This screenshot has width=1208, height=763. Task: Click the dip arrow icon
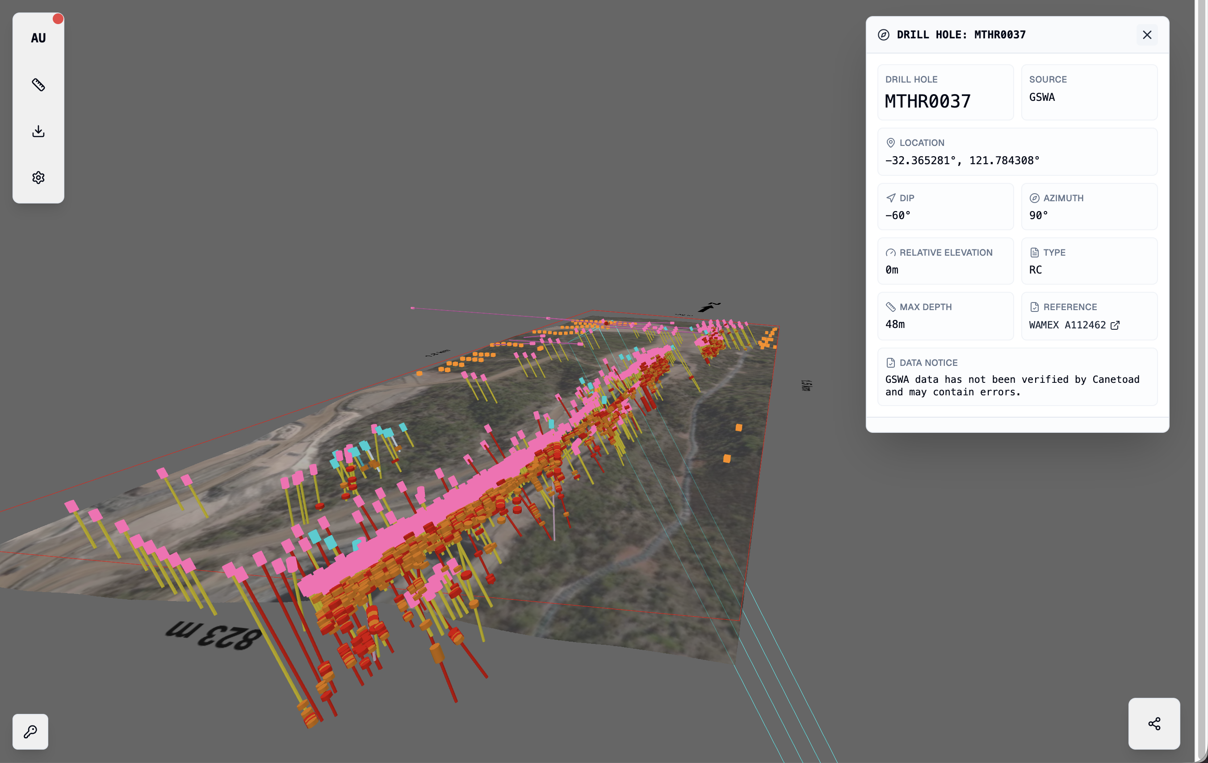tap(890, 198)
